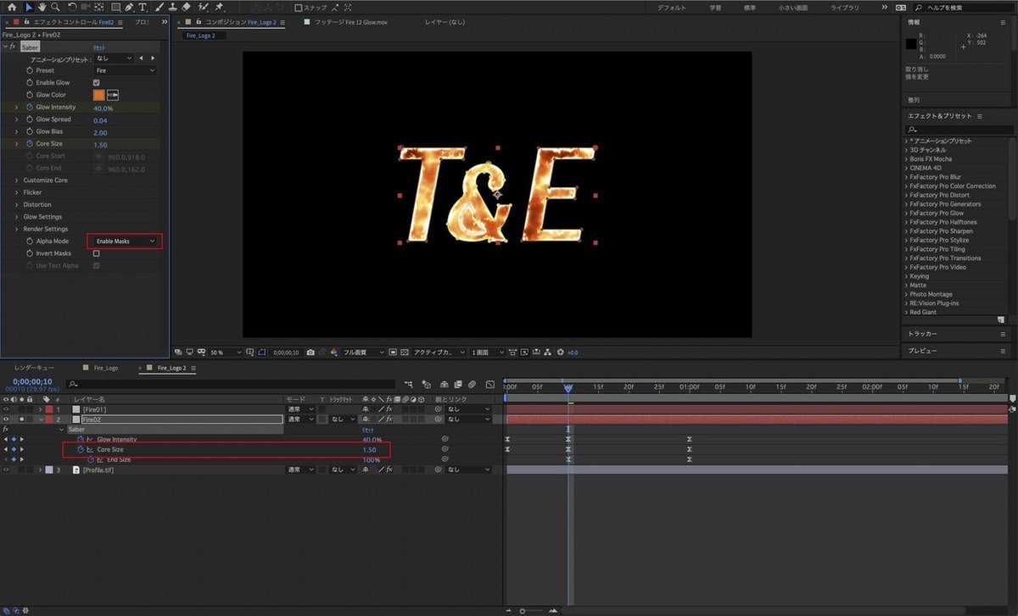Toggle the スナップ snap checkbox
This screenshot has width=1018, height=616.
point(299,8)
